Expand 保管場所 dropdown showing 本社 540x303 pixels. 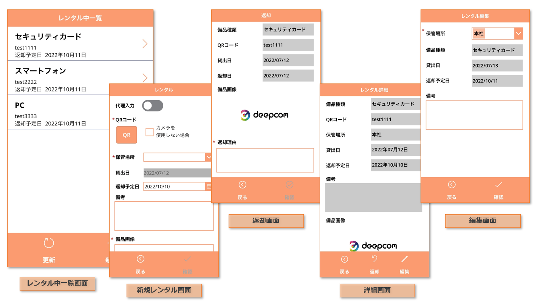tap(518, 34)
